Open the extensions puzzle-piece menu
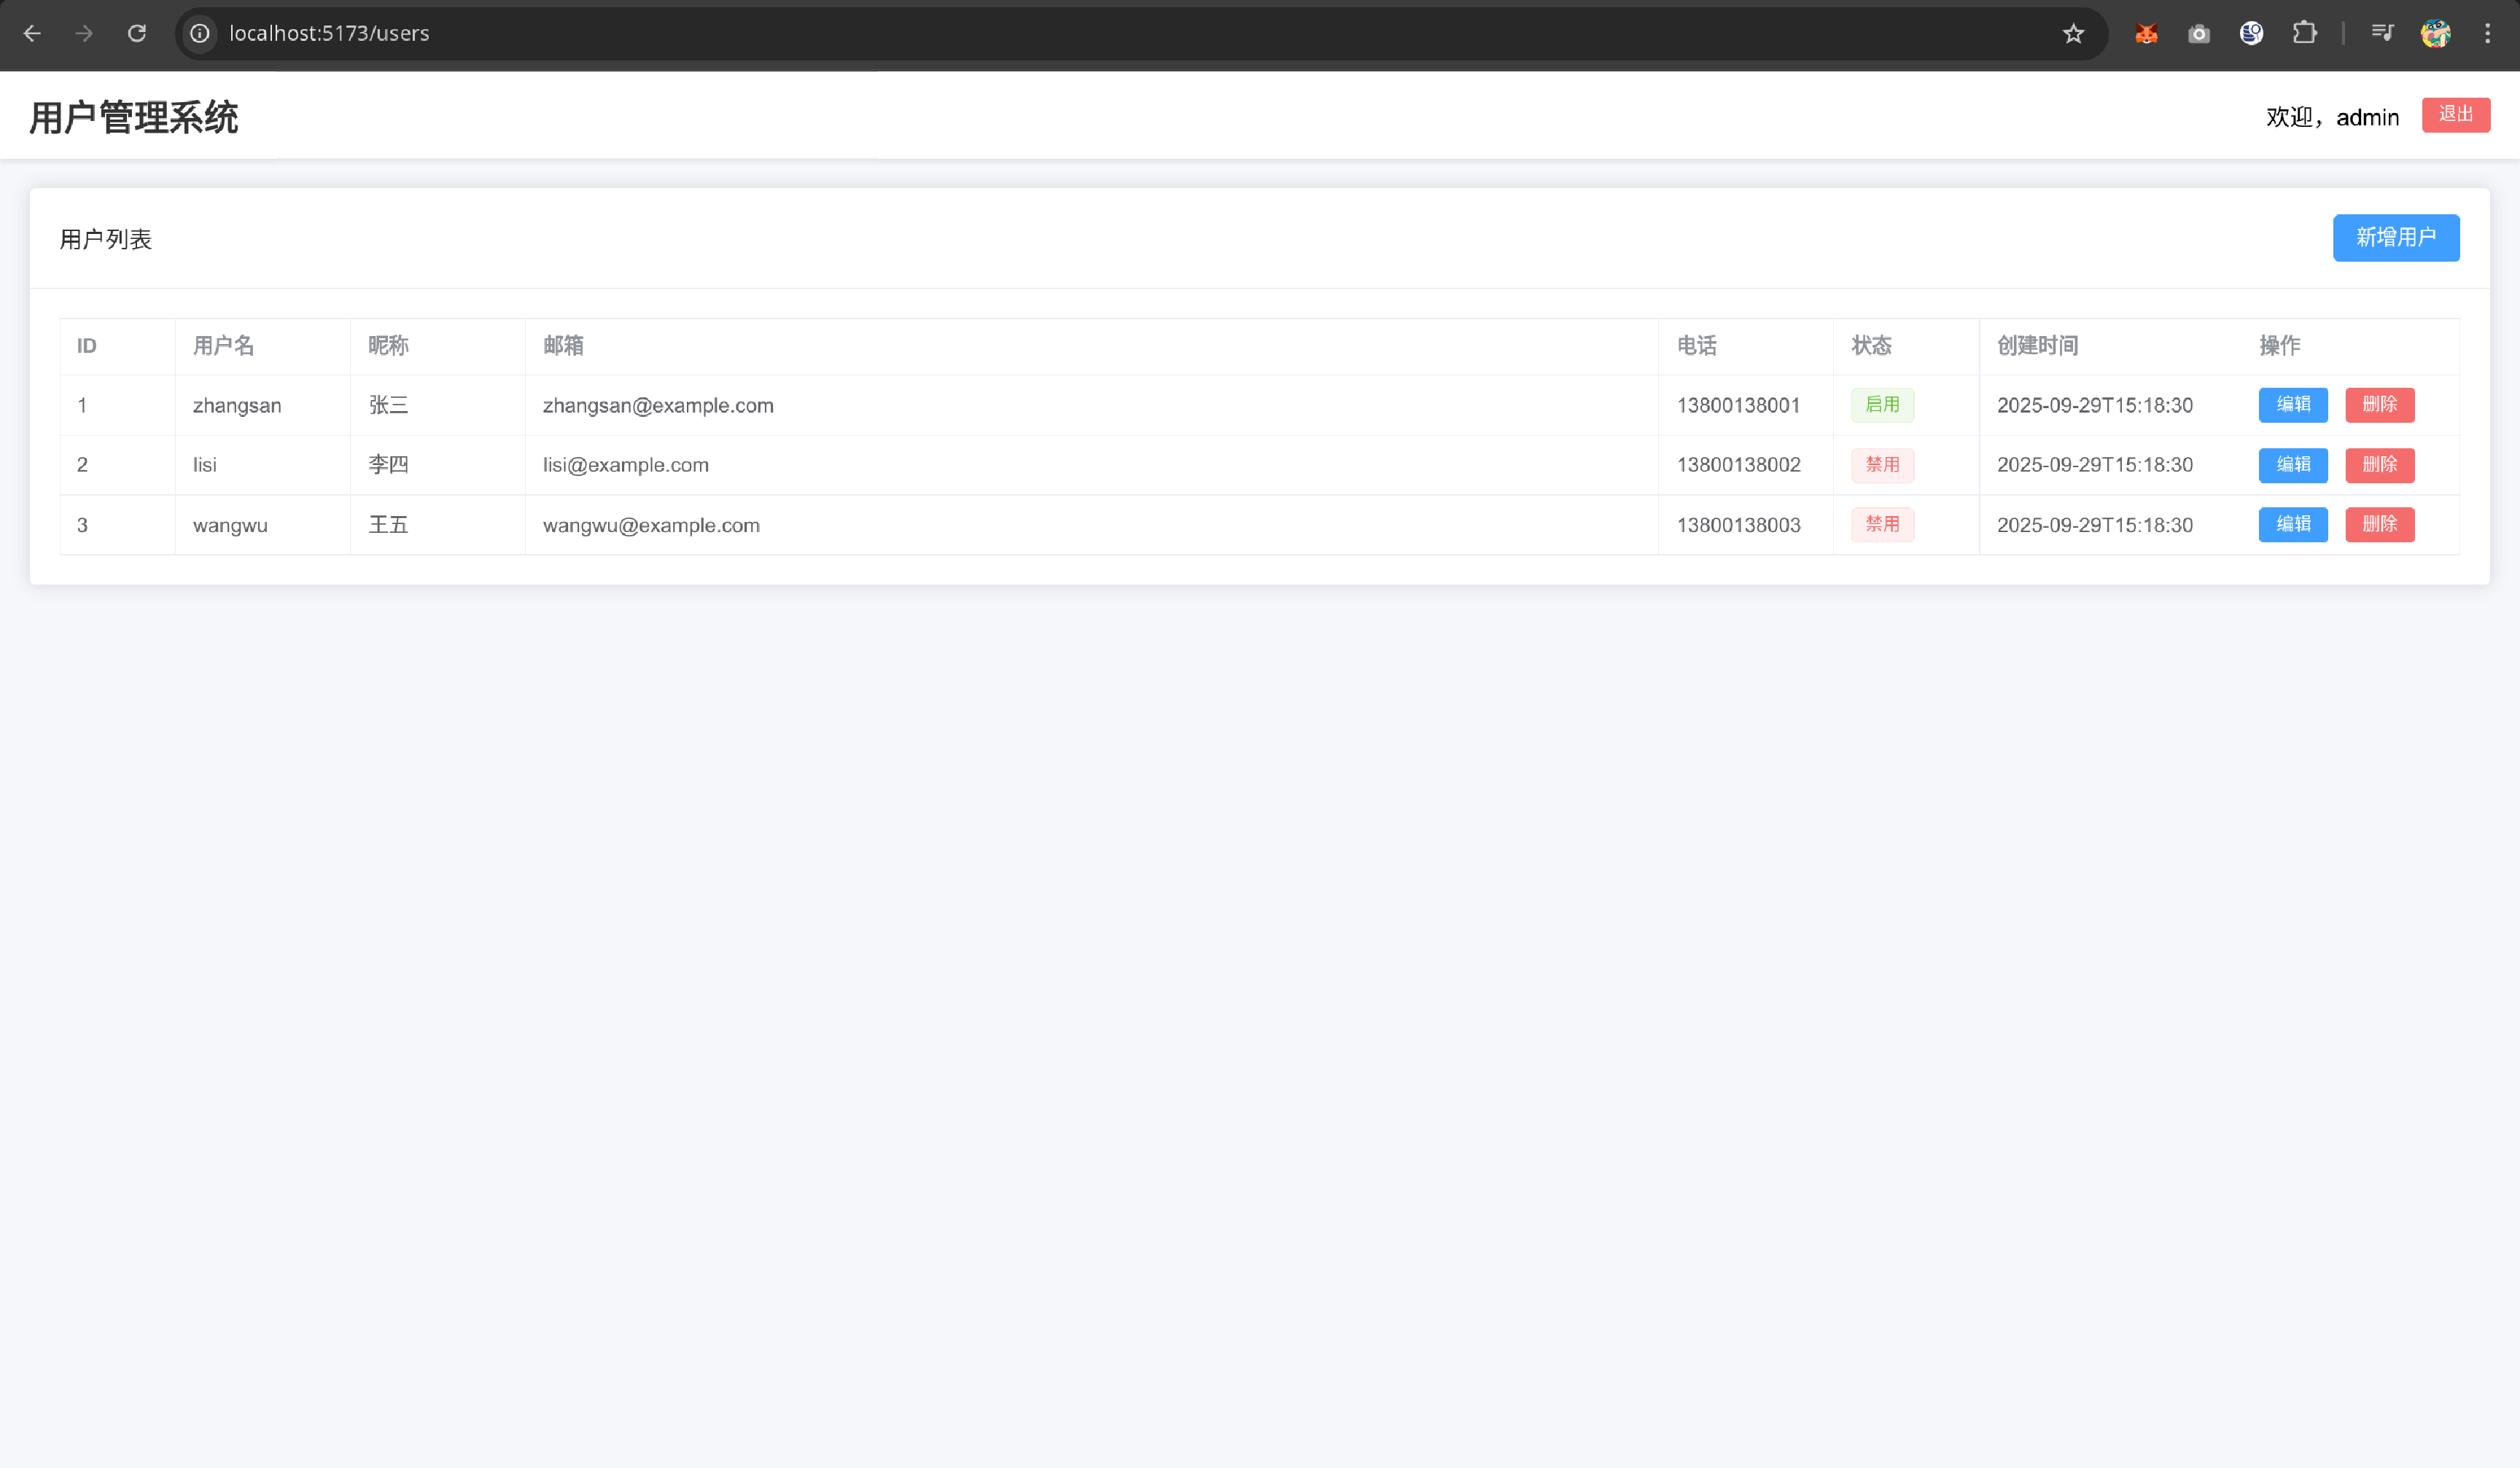Viewport: 2520px width, 1468px height. pos(2304,34)
